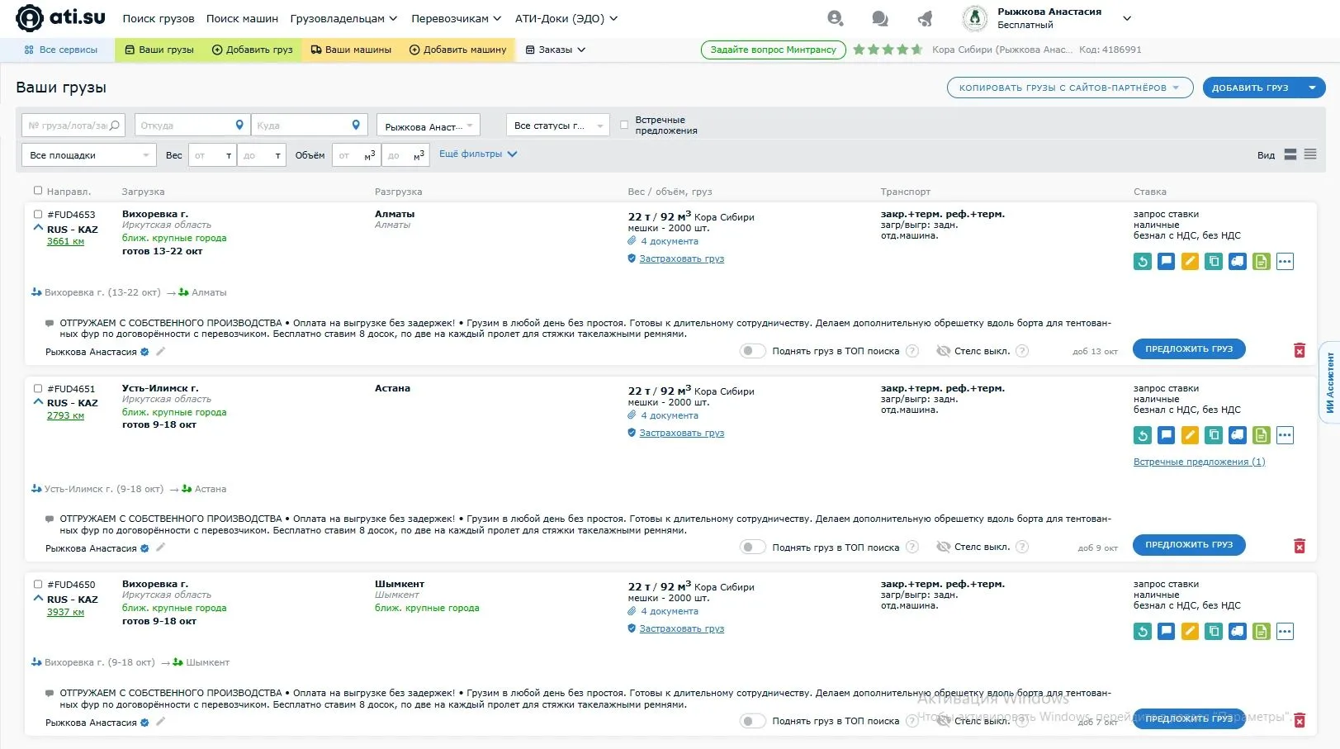Check the select-all checkbox near Направл.
The image size is (1340, 749).
pos(38,191)
